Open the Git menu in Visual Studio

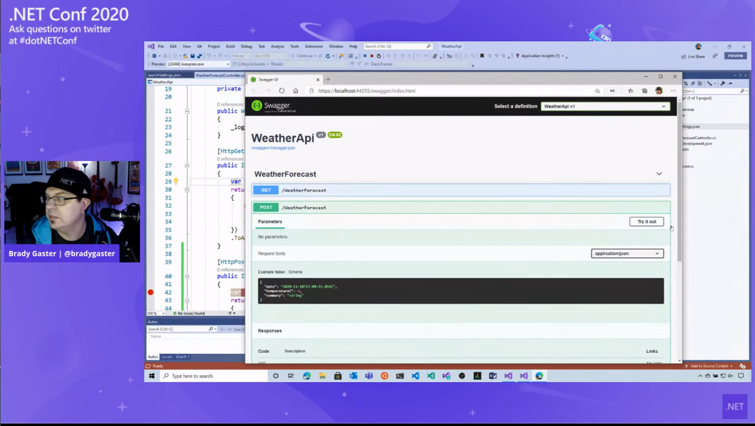click(199, 46)
